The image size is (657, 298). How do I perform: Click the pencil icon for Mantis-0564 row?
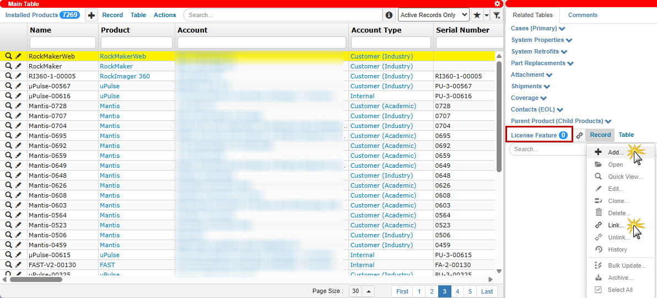tap(18, 215)
